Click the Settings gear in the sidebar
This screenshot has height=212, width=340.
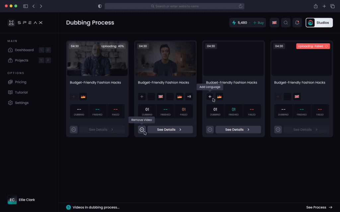click(x=11, y=103)
